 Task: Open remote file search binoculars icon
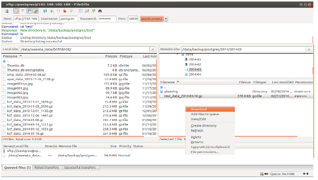pos(100,11)
